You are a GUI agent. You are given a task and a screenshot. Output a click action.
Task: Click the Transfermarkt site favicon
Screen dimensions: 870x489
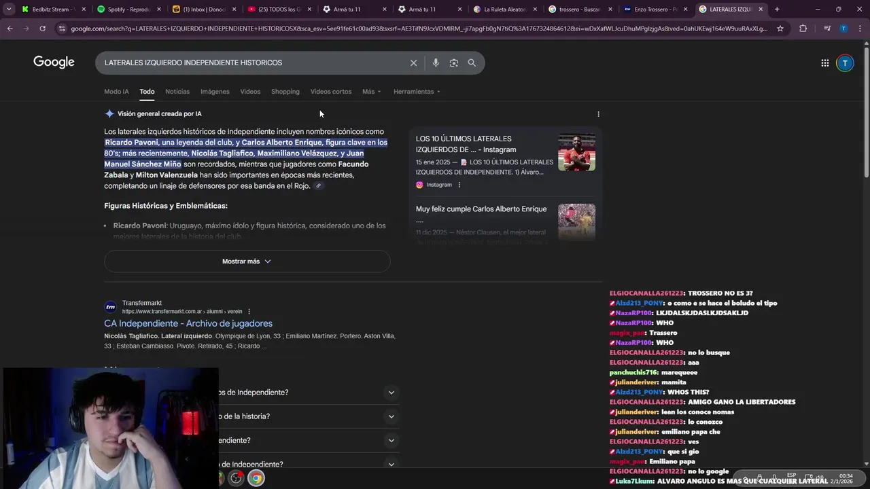pos(110,307)
